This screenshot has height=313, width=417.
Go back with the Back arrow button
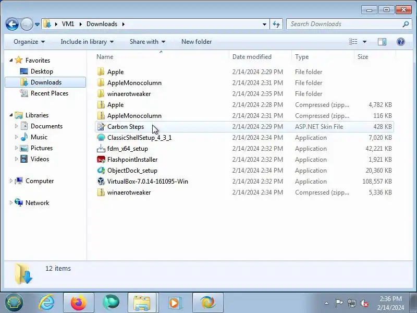click(12, 24)
